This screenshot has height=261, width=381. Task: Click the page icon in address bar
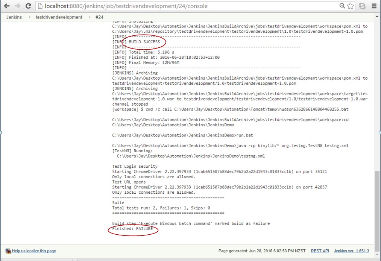click(x=41, y=6)
